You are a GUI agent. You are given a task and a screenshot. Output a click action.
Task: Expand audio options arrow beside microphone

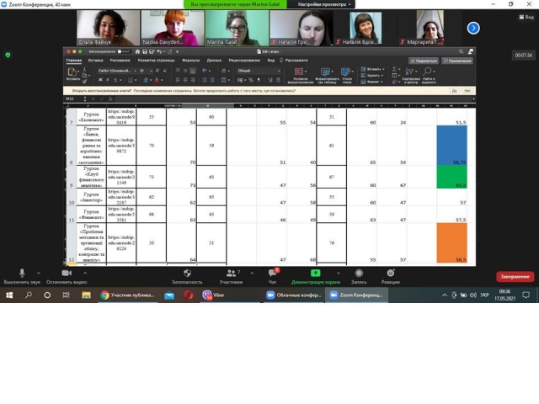pos(39,273)
